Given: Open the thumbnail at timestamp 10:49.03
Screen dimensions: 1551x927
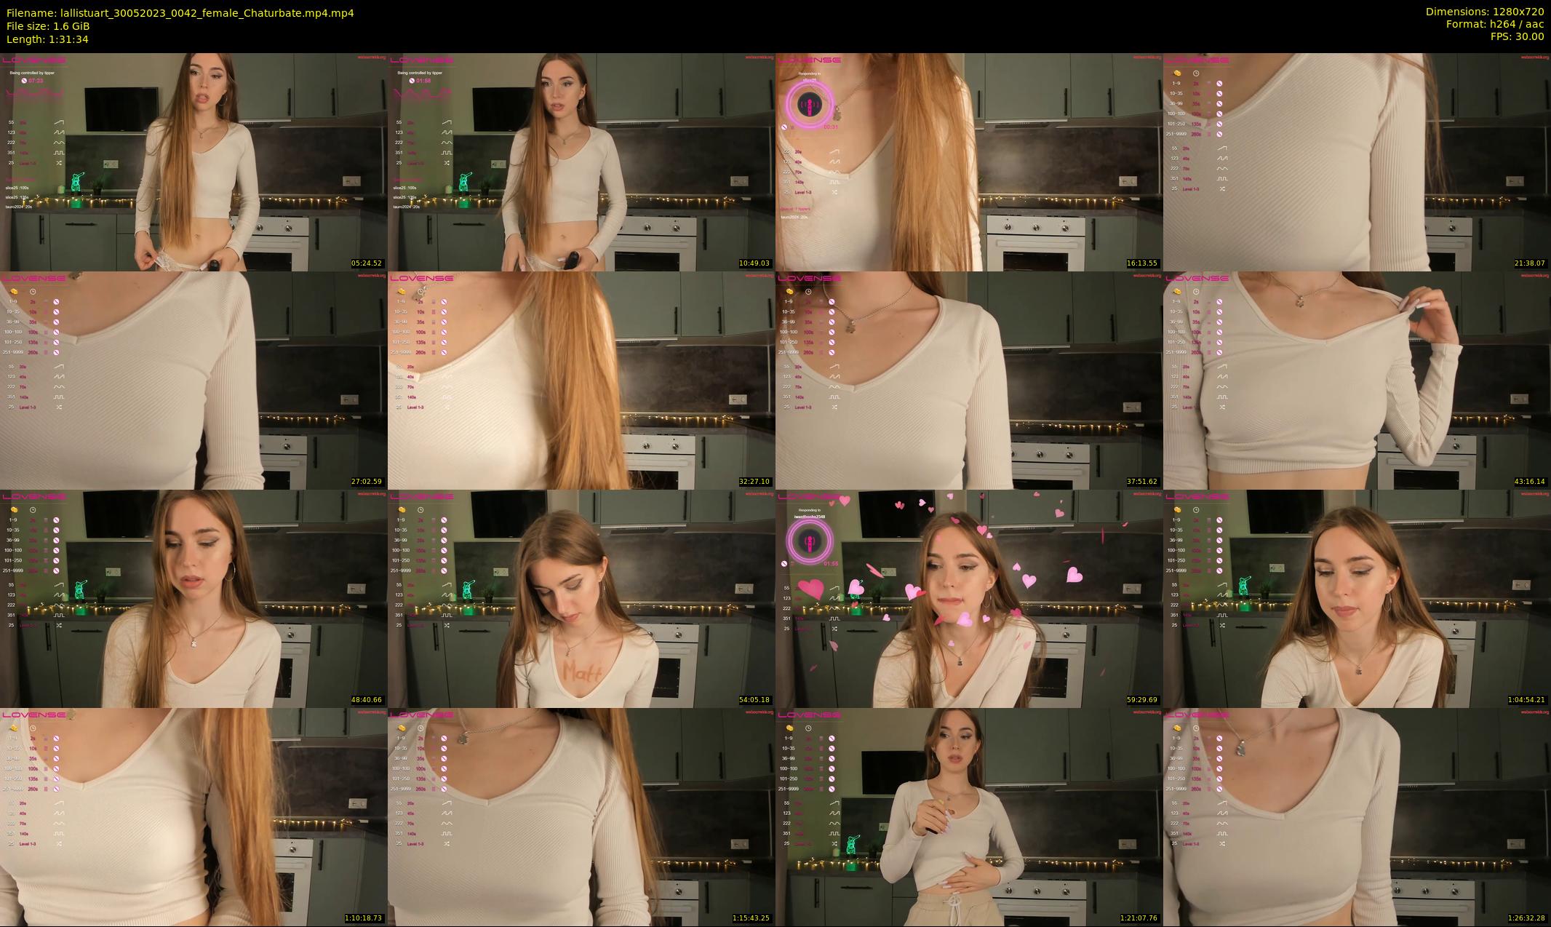Looking at the screenshot, I should [x=581, y=162].
